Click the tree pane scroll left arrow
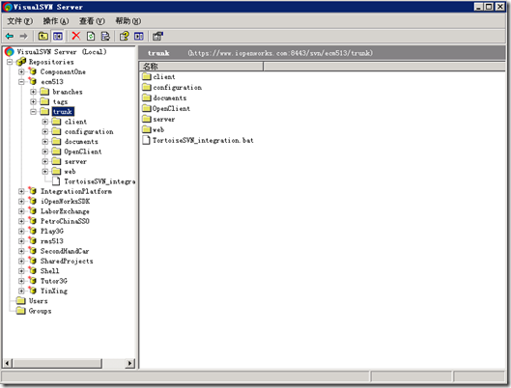This screenshot has width=511, height=388. click(8, 363)
